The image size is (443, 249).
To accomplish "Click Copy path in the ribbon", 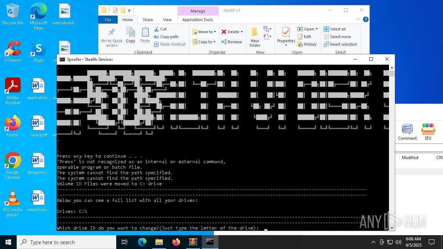I will point(166,37).
